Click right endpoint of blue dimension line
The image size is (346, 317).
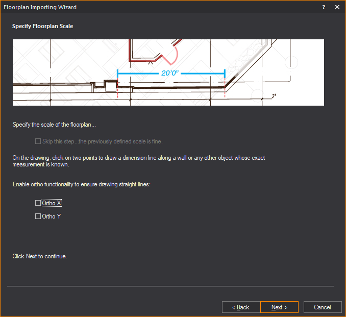pos(225,74)
